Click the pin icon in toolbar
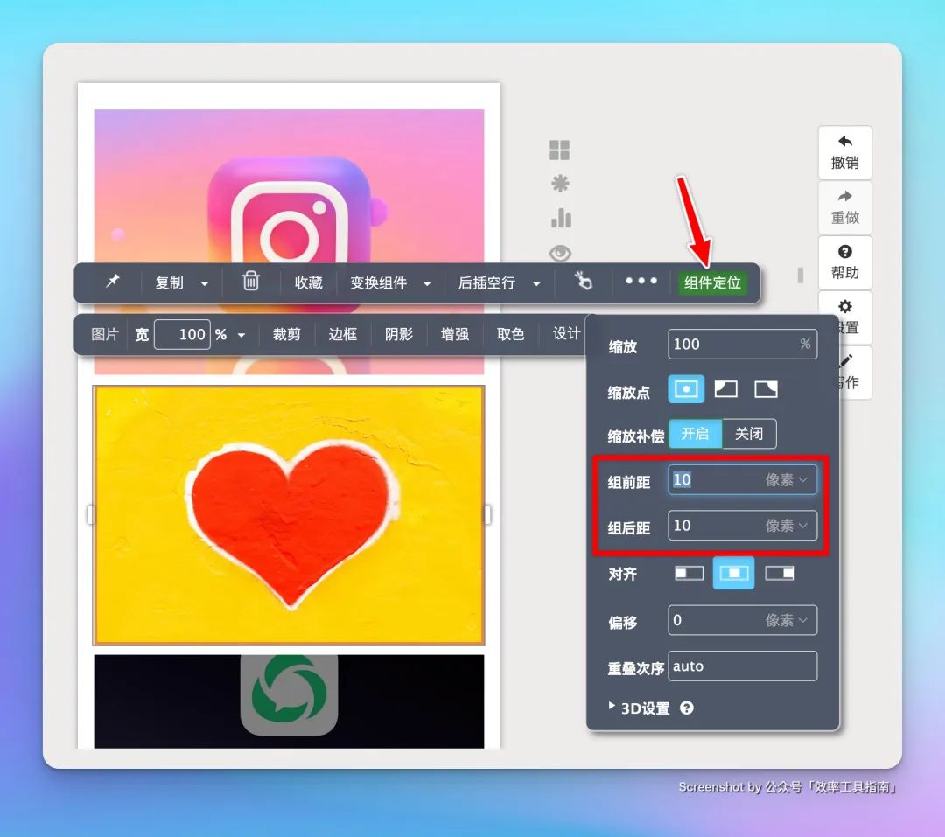The width and height of the screenshot is (945, 837). pos(112,282)
